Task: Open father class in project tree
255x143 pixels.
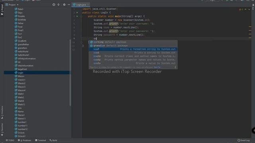Action: pyautogui.click(x=20, y=23)
